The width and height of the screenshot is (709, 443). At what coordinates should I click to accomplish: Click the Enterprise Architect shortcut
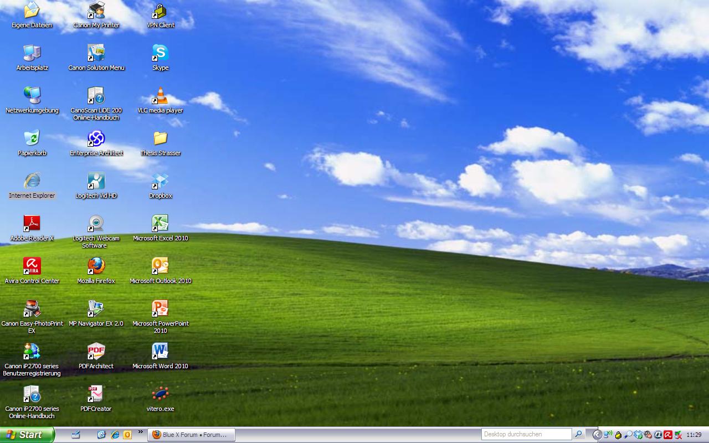pyautogui.click(x=96, y=143)
